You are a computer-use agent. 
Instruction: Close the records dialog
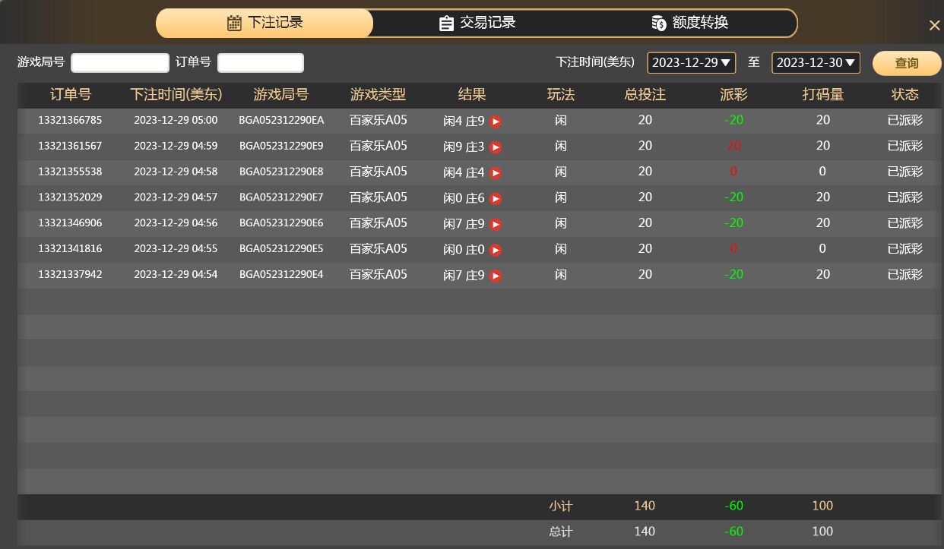pos(934,26)
